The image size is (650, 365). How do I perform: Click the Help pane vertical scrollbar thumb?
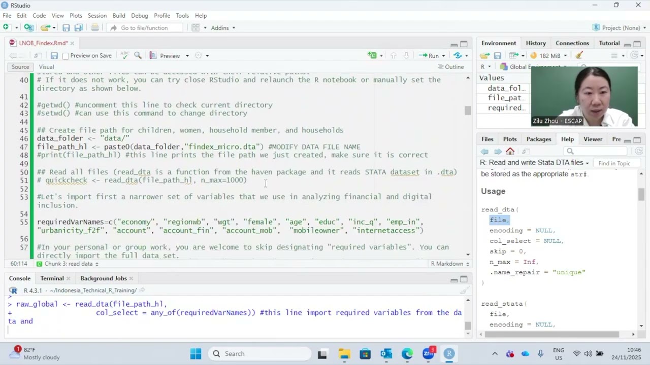[x=641, y=195]
